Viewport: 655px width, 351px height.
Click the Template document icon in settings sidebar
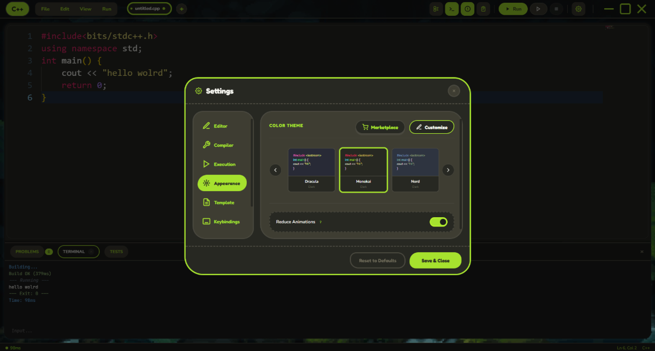click(x=207, y=203)
